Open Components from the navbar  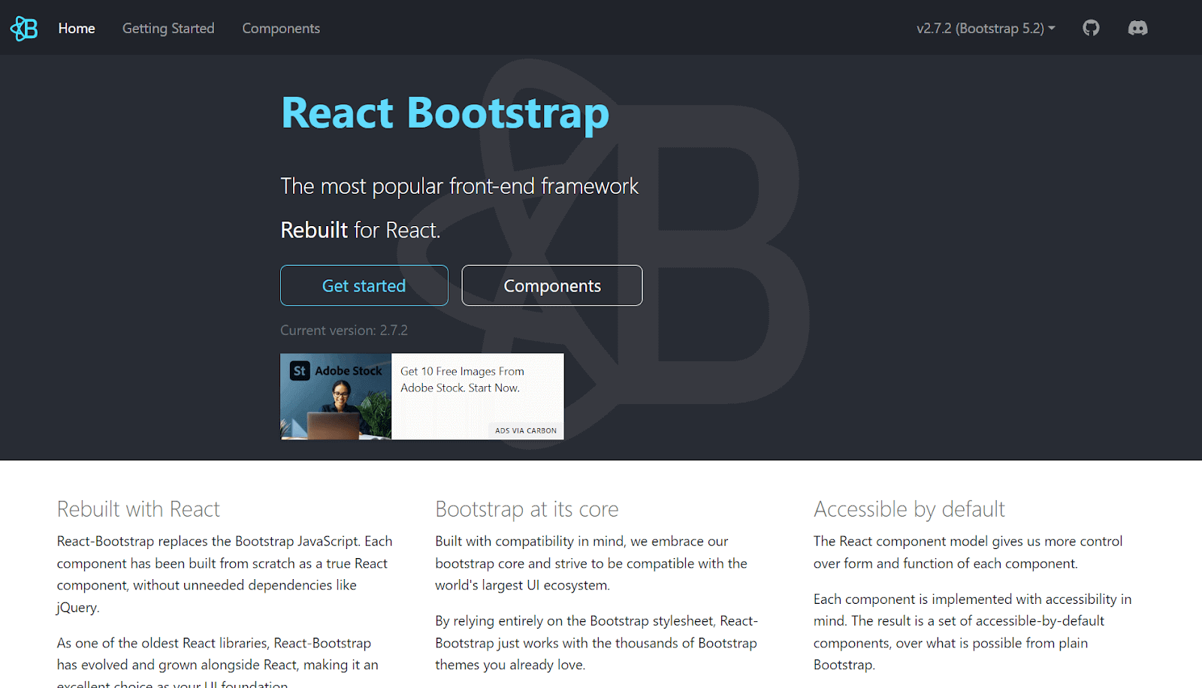click(x=280, y=28)
